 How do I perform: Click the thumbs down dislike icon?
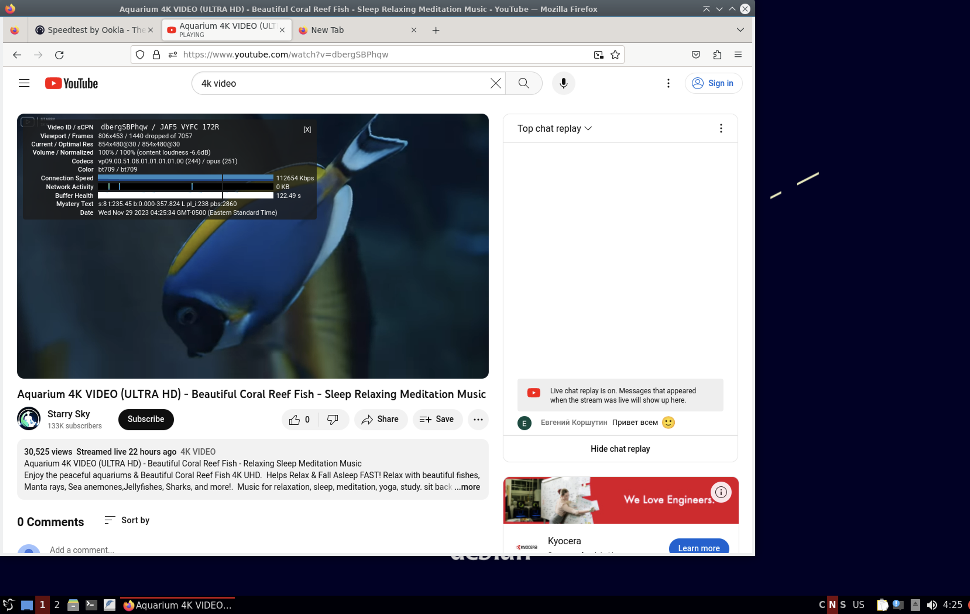(x=333, y=419)
